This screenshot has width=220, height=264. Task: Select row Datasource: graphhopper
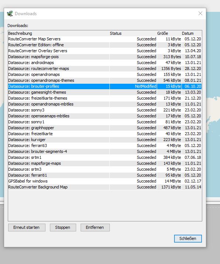click(x=105, y=128)
